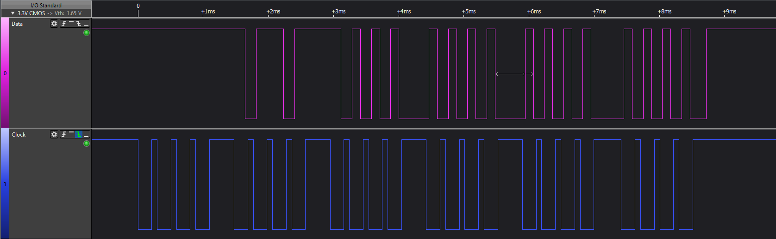Open the Clock channel settings gear
Image resolution: width=776 pixels, height=239 pixels.
pos(54,134)
